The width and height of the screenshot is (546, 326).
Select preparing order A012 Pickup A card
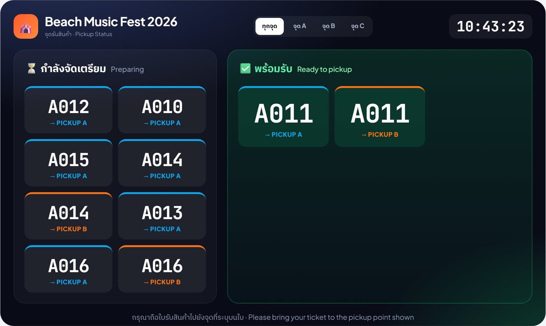(x=69, y=110)
